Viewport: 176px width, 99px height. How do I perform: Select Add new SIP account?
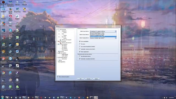(x=67, y=40)
